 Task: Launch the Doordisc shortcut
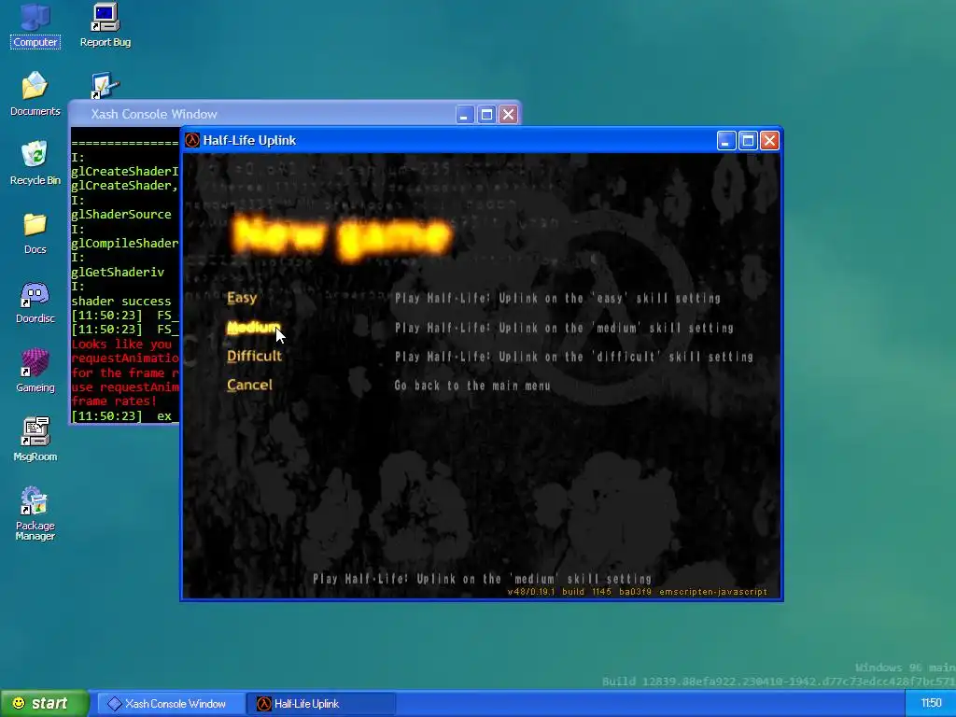click(x=35, y=302)
